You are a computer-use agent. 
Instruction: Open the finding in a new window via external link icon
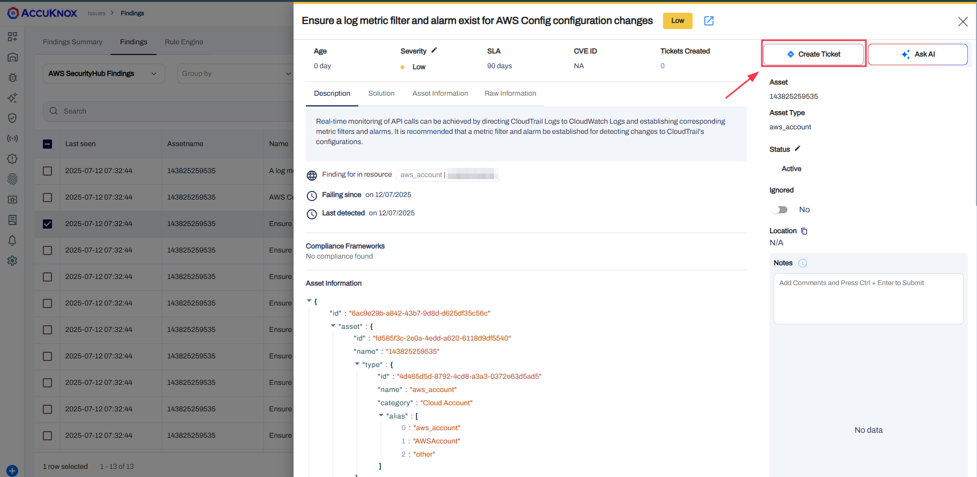click(708, 21)
